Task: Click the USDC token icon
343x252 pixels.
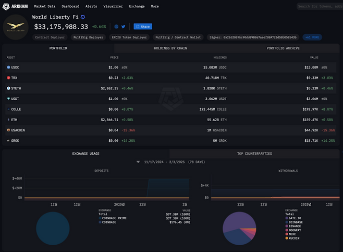Action: coord(8,68)
